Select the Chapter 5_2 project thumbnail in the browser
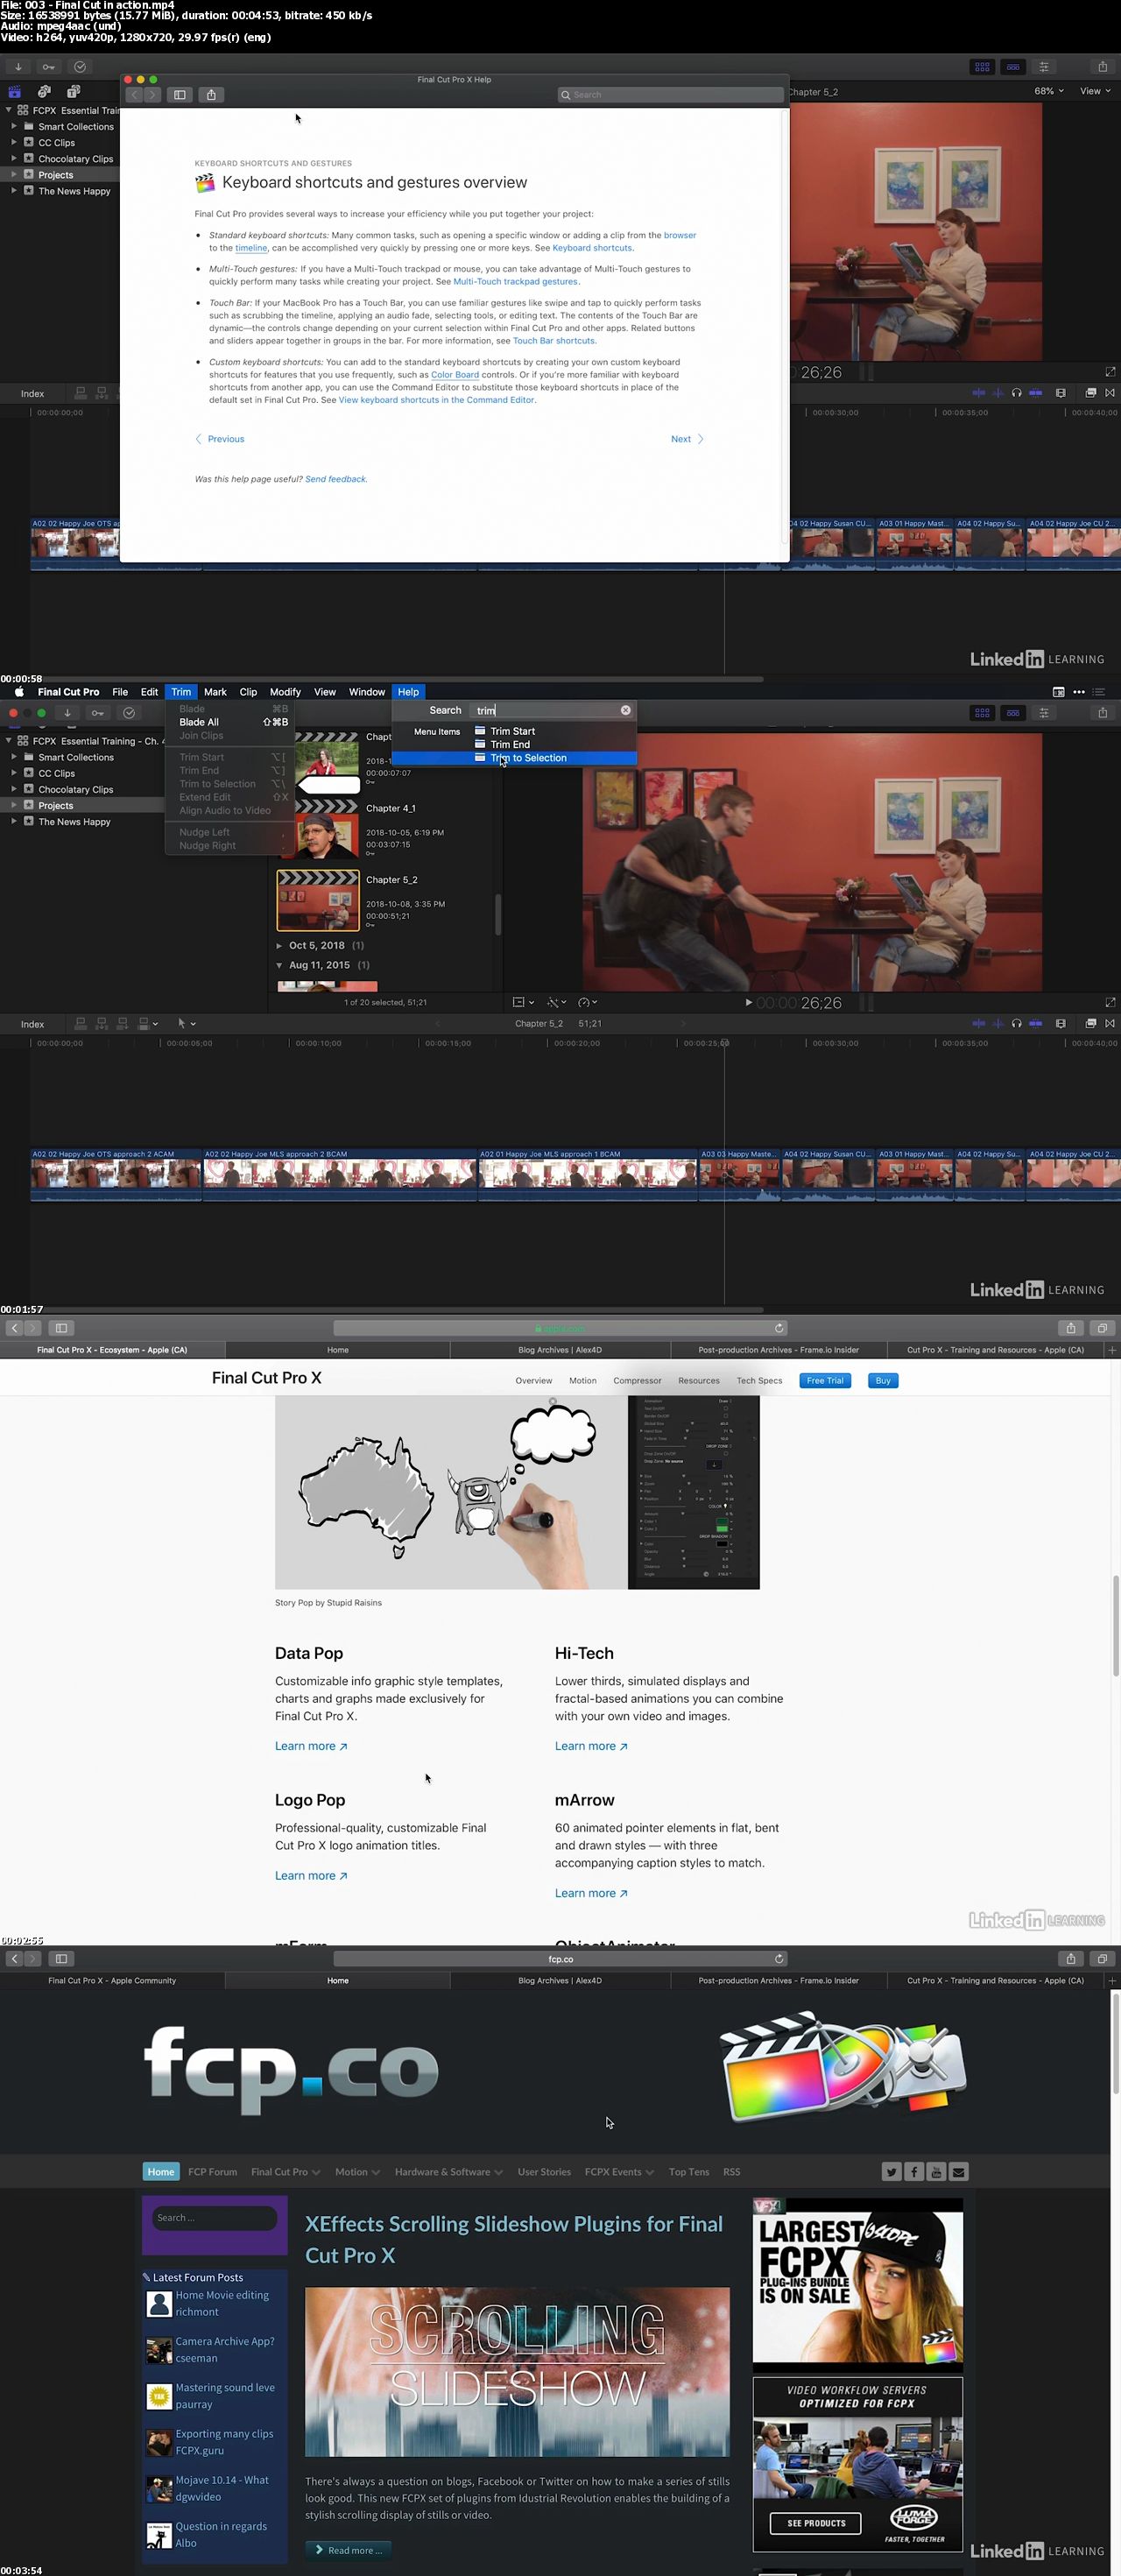This screenshot has width=1121, height=2576. (x=318, y=900)
